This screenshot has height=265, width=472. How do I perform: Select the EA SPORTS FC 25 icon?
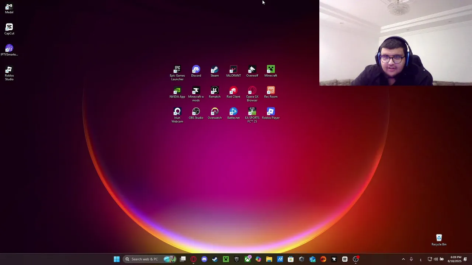pyautogui.click(x=252, y=115)
